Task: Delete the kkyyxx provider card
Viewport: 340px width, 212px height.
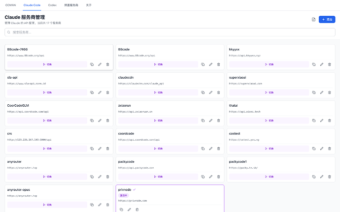Action: point(329,64)
